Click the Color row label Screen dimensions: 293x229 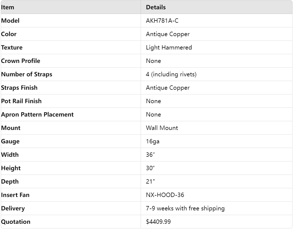tap(9, 34)
